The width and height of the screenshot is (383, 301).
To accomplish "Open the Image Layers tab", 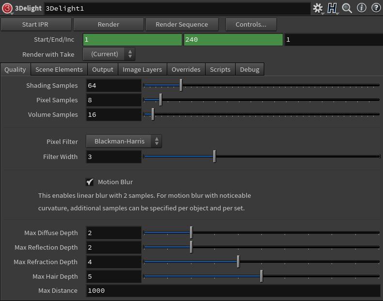I will click(x=142, y=69).
